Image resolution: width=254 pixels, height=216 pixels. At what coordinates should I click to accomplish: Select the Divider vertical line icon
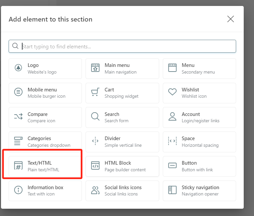tap(95, 141)
